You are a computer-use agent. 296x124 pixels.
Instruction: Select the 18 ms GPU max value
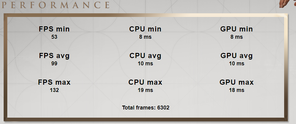tap(236, 90)
